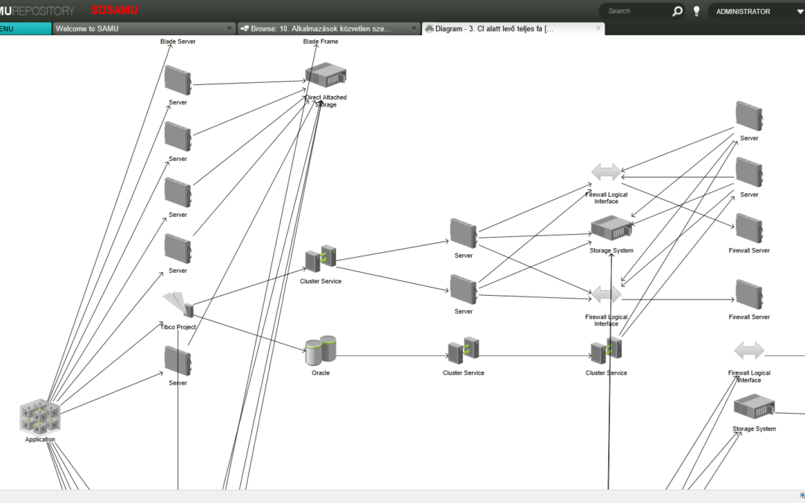805x503 pixels.
Task: Open the Browse: 10. Alkalmazások tab
Action: [x=321, y=28]
